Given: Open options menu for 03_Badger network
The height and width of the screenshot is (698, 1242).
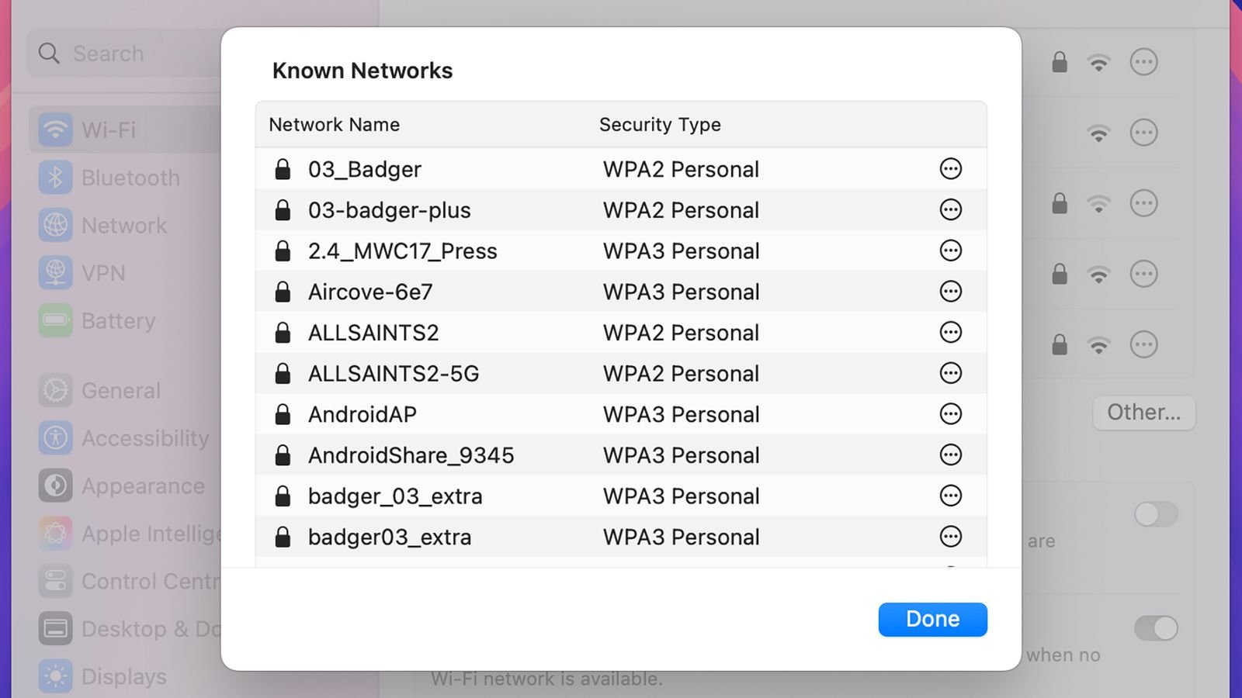Looking at the screenshot, I should tap(950, 168).
